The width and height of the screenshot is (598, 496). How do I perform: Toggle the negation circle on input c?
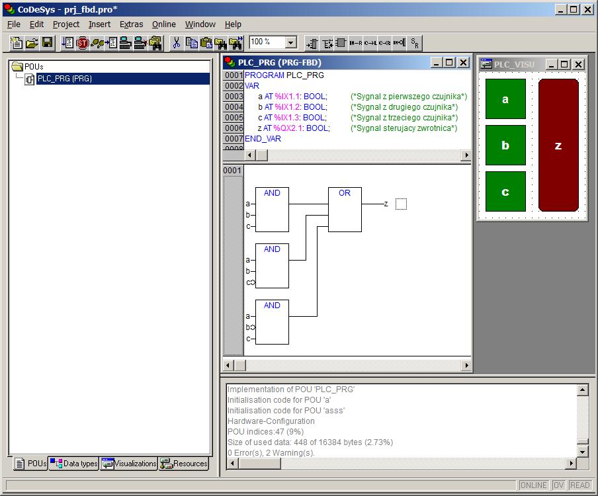point(253,282)
